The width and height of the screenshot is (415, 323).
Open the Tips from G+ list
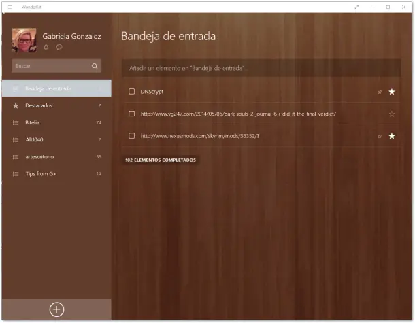tap(56, 174)
